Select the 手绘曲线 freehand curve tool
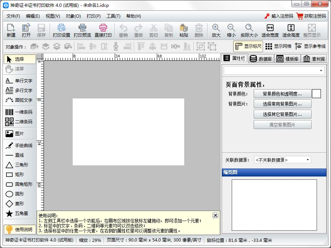331x248 pixels. (x=19, y=146)
